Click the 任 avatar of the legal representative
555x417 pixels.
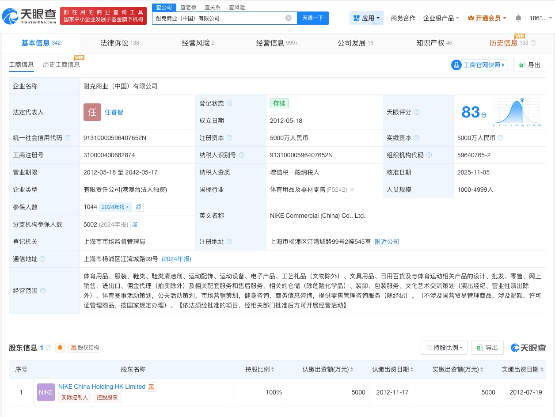(x=92, y=112)
